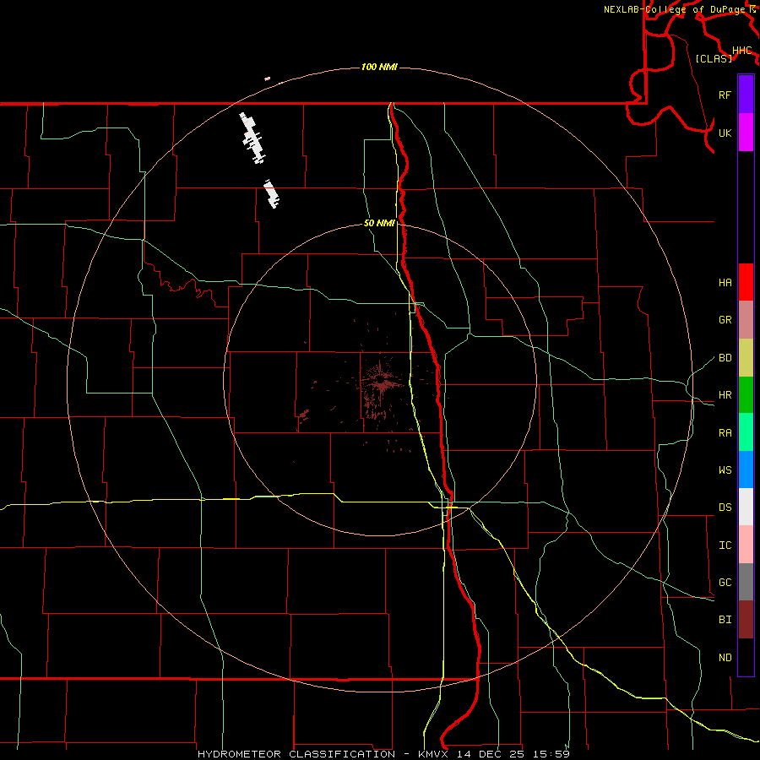760x760 pixels.
Task: Click the GC legend label
Action: click(x=725, y=583)
